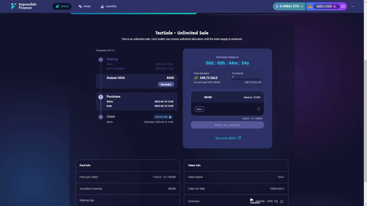This screenshot has width=367, height=206.
Task: Click the 10000 SALE token for sale value
Action: [277, 189]
